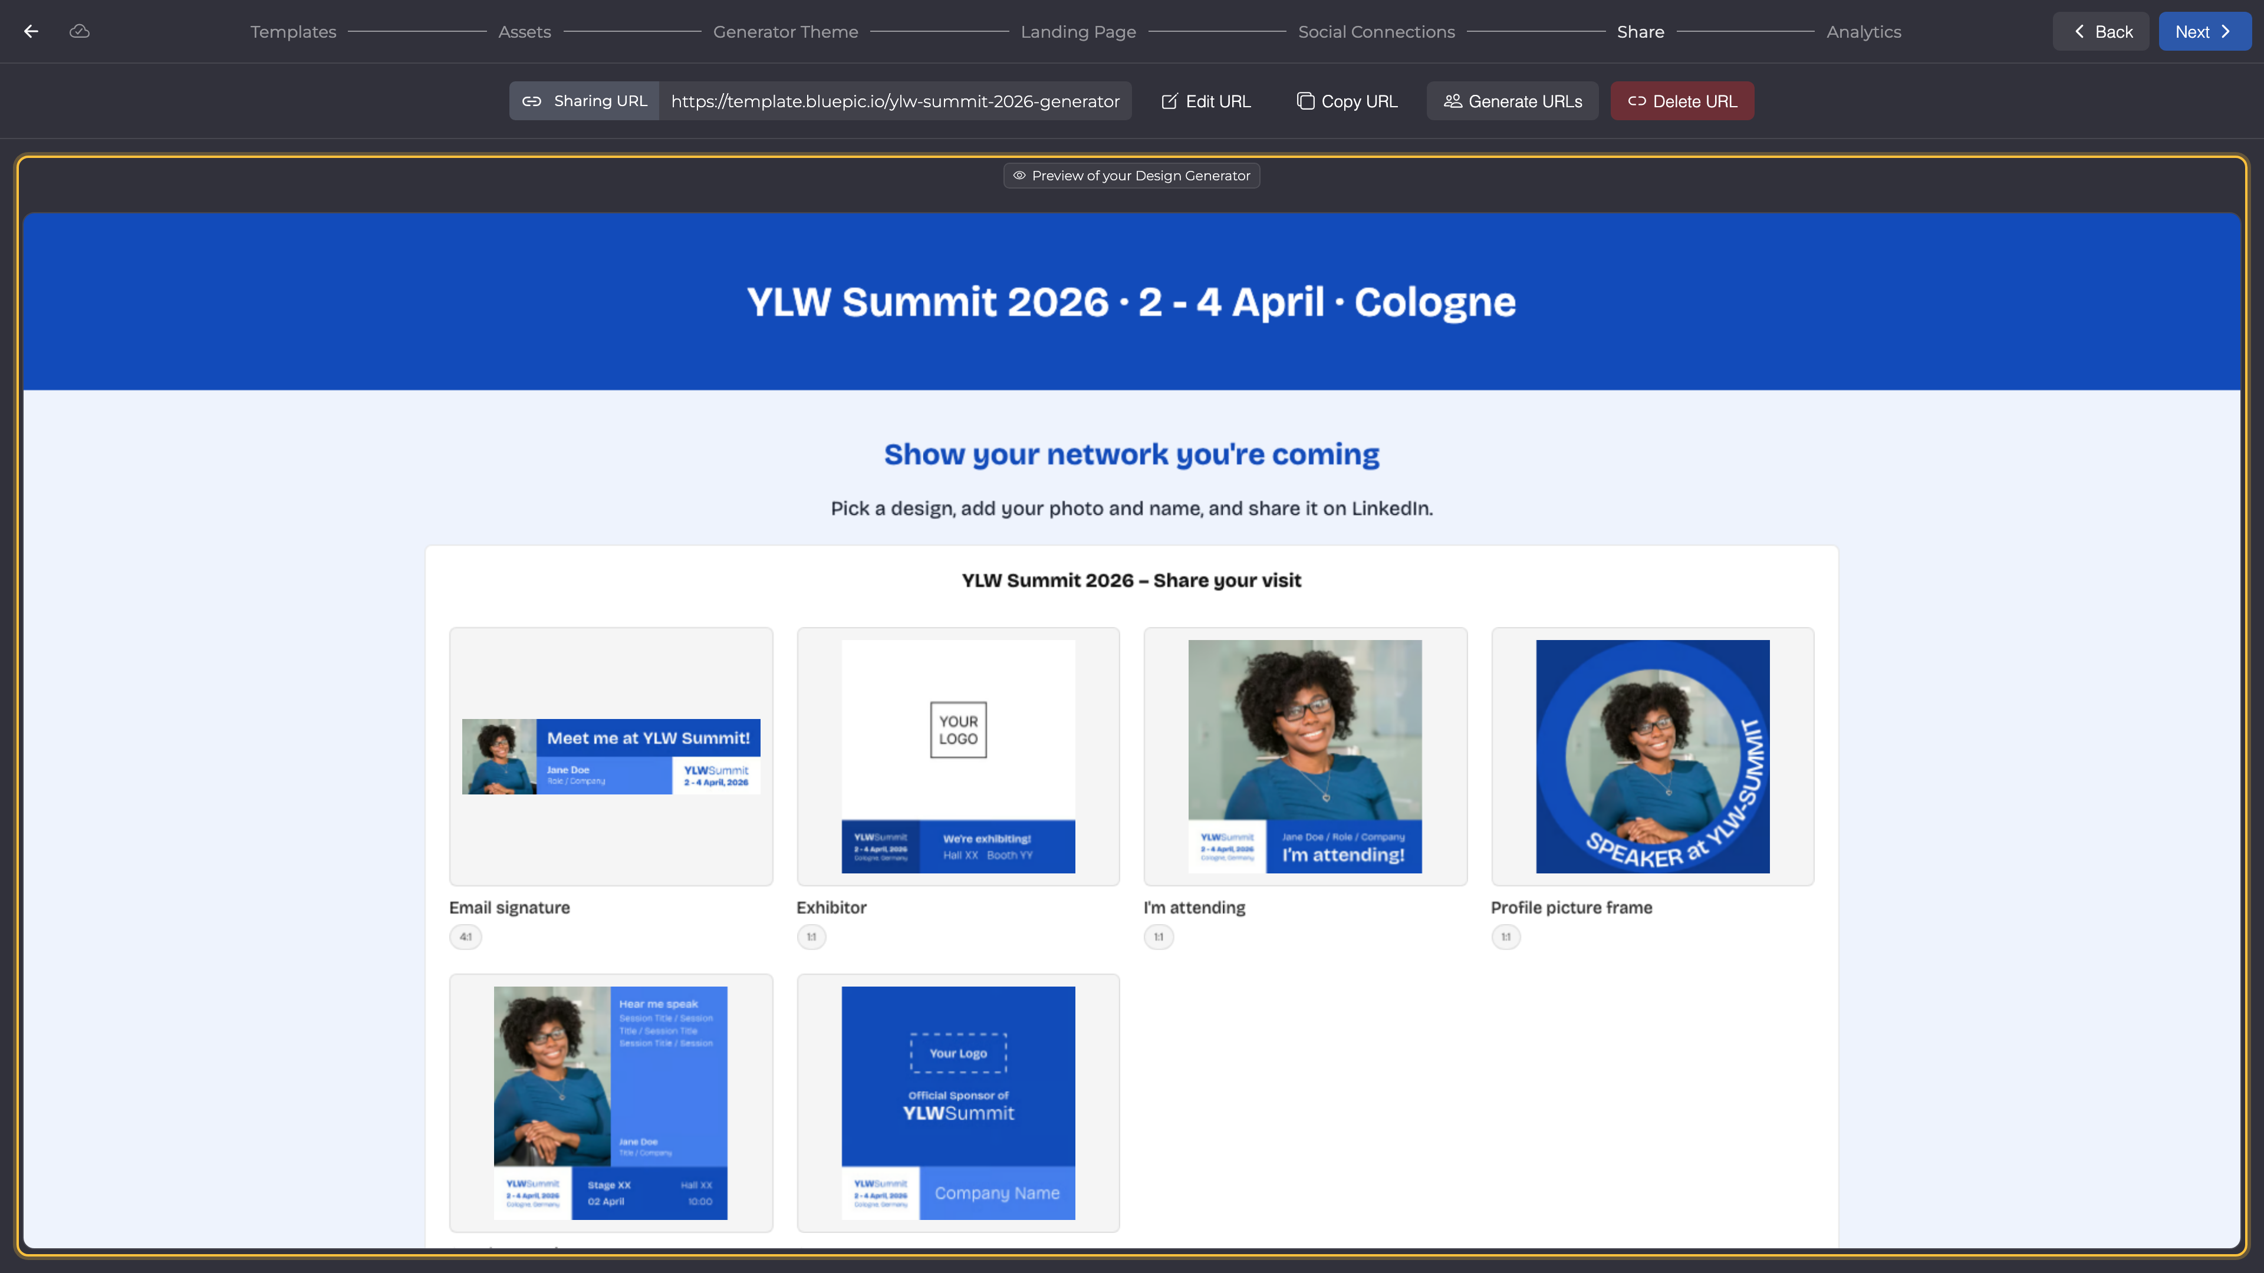Viewport: 2264px width, 1273px height.
Task: Click the 'Pick a design, add your photo' text
Action: click(x=1132, y=509)
